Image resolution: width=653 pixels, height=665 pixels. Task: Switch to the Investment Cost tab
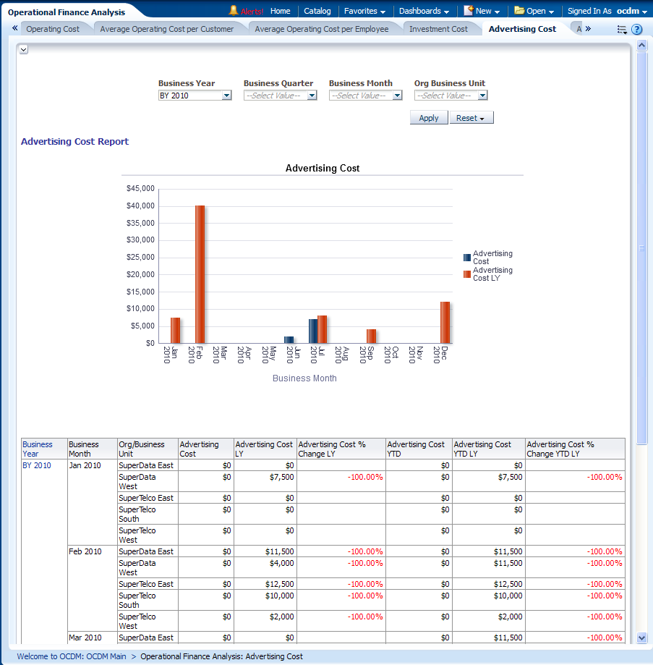click(438, 29)
